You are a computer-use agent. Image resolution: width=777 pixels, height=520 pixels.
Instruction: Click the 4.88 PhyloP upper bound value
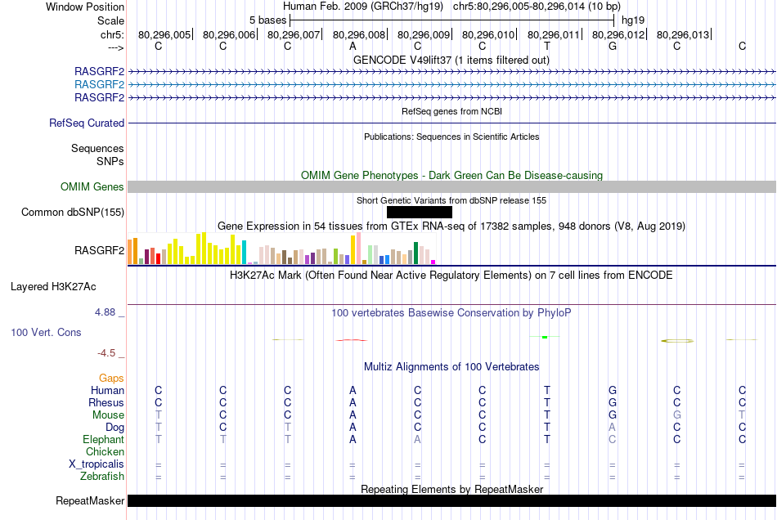tap(105, 312)
